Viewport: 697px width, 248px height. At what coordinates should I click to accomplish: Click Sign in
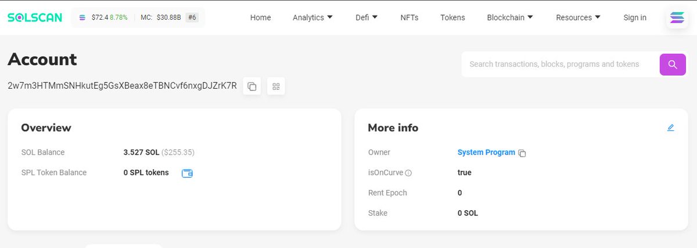click(x=635, y=17)
